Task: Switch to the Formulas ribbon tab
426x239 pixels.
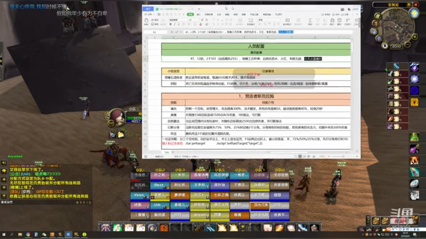Action: pos(219,14)
